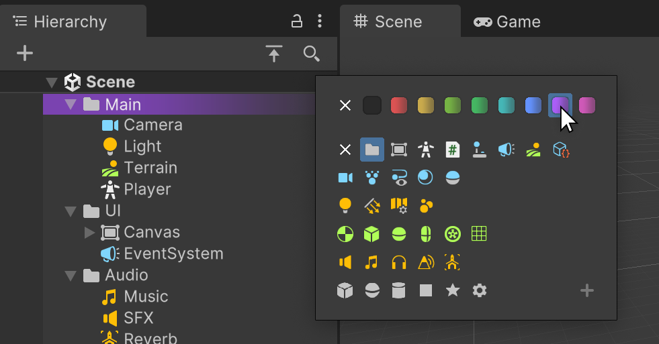
Task: Choose the green capsule collider icon
Action: [426, 234]
